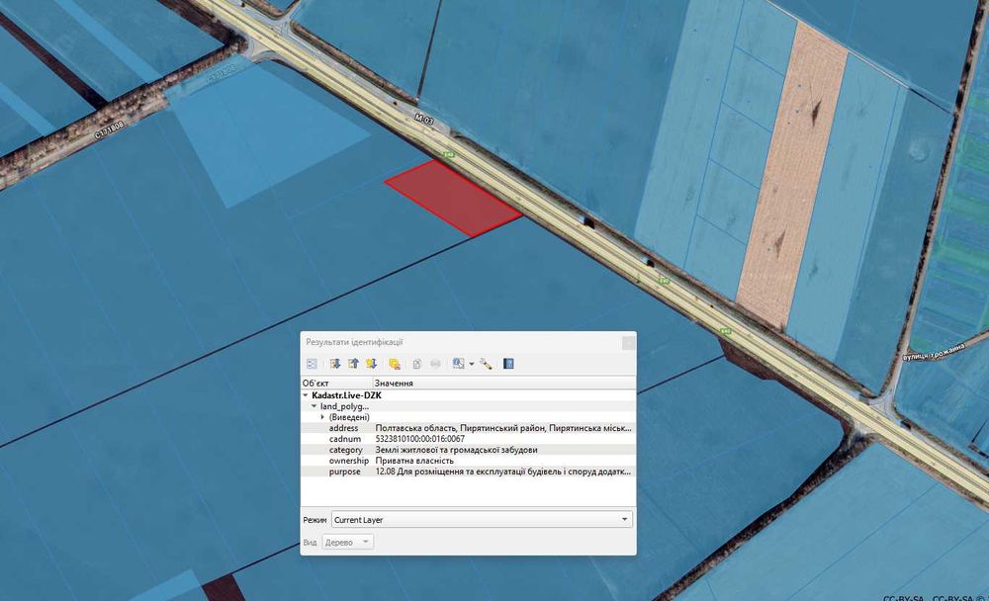Click the вулиця Грожайна street label
This screenshot has height=601, width=989.
pos(935,353)
